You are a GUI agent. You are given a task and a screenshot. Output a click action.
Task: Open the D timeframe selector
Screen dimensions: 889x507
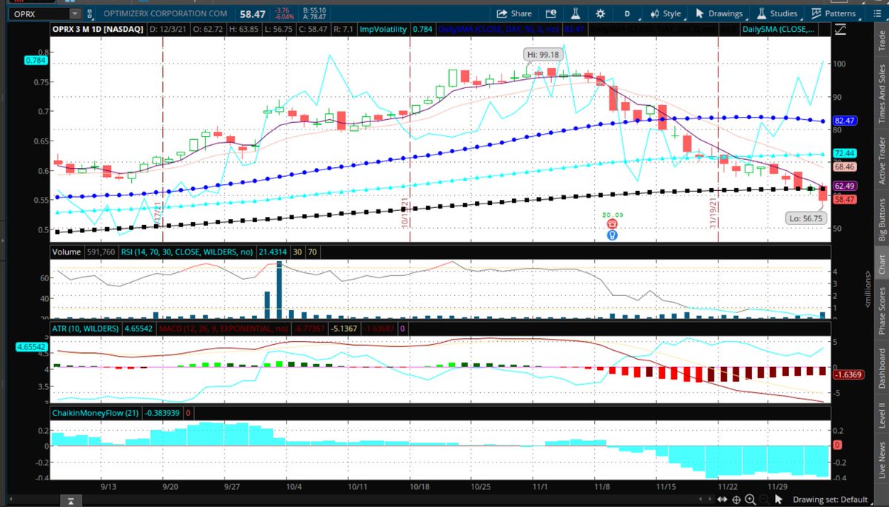point(627,13)
